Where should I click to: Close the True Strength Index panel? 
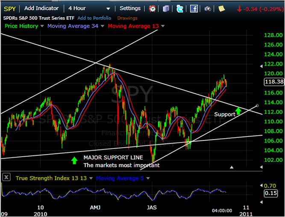[x=6, y=177]
